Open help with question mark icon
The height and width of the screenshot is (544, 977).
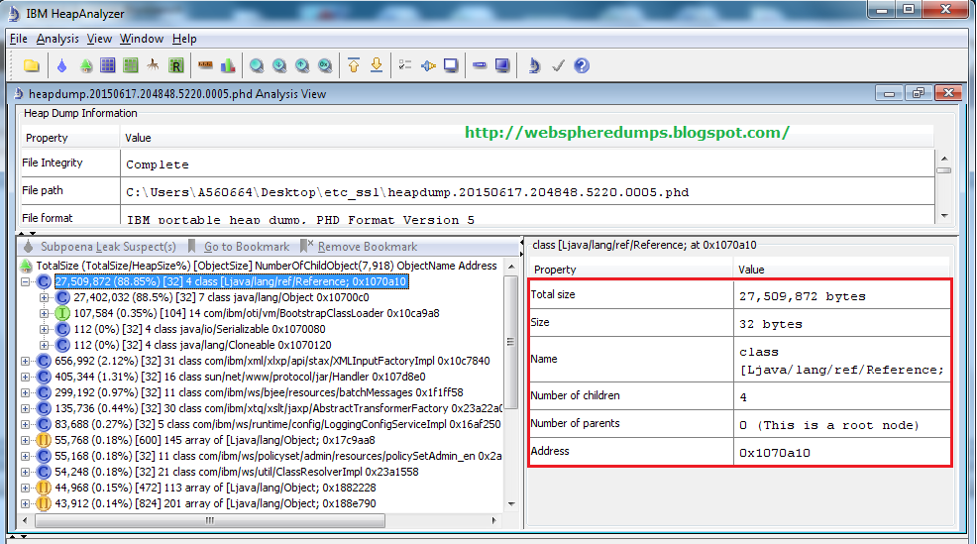582,65
